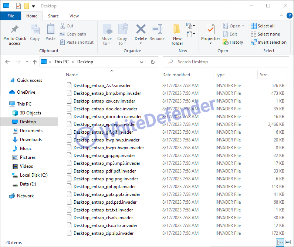Viewport: 294px width, 247px height.
Task: Click the Pin to Quick access icon
Action: (x=15, y=29)
